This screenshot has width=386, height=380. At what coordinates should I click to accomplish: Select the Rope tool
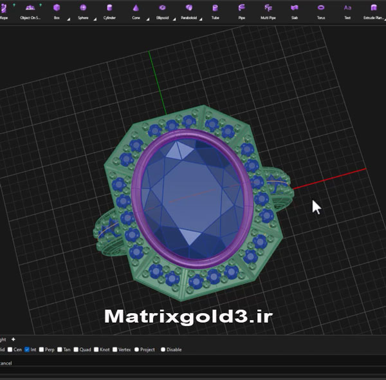3,11
